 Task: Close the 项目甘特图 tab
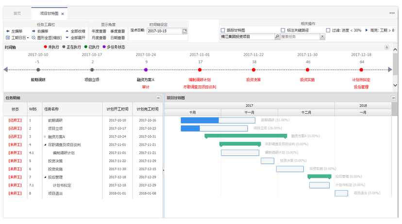(63, 14)
